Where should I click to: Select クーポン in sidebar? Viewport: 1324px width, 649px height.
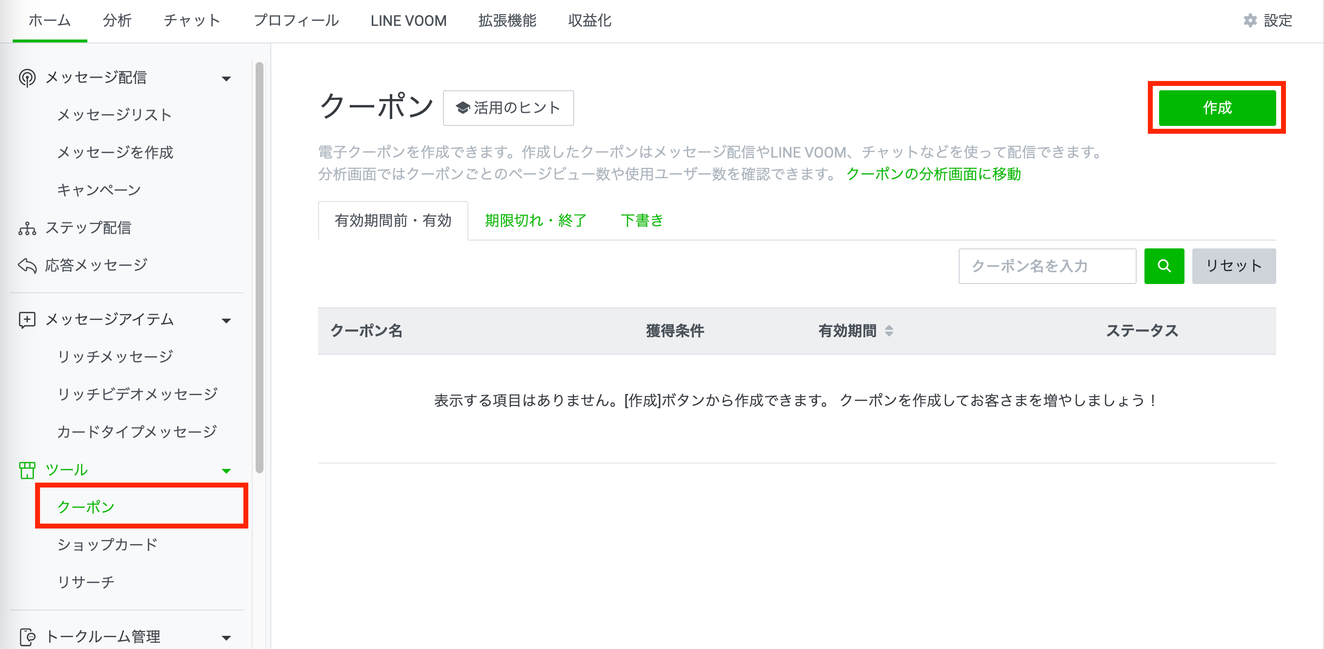[x=86, y=507]
